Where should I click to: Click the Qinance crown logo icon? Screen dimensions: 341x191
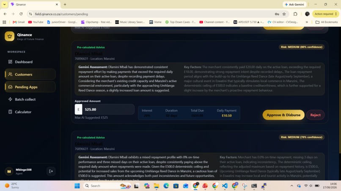click(10, 36)
